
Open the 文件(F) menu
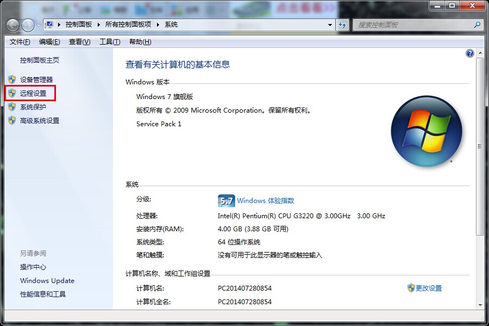(20, 42)
